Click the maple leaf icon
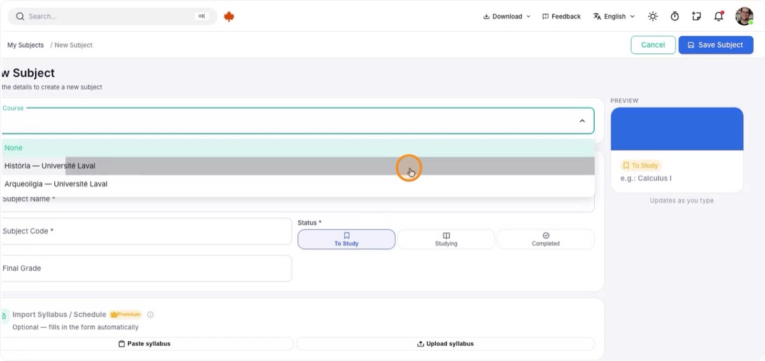 [229, 17]
